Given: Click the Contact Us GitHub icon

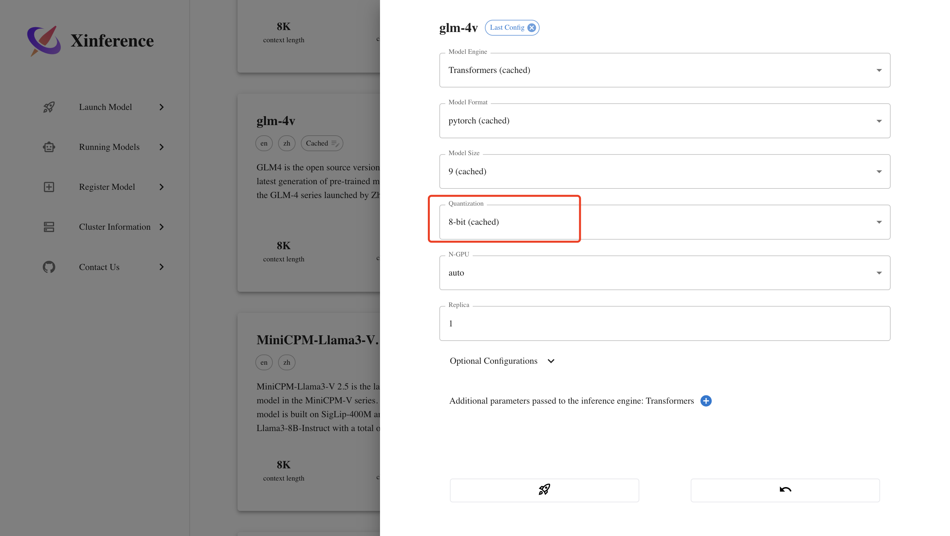Looking at the screenshot, I should click(49, 267).
